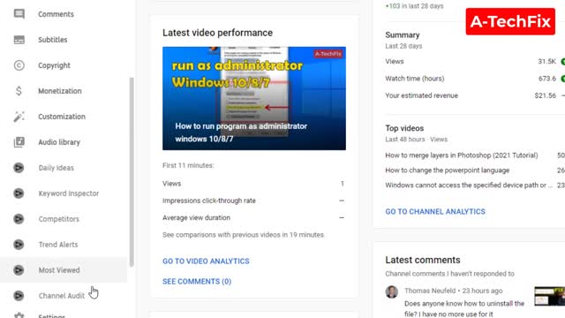Click 'How to merge layers in Photoshop' video
Screen dimensions: 565x318
click(462, 155)
